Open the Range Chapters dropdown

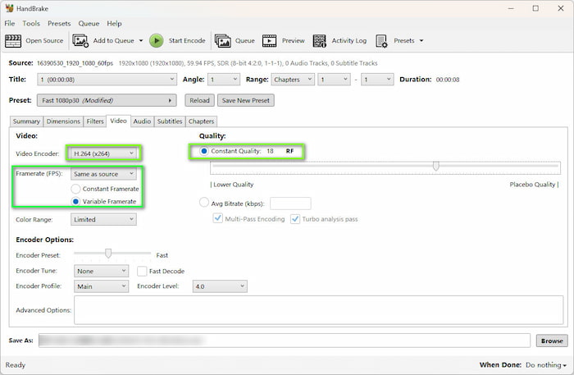pos(293,80)
